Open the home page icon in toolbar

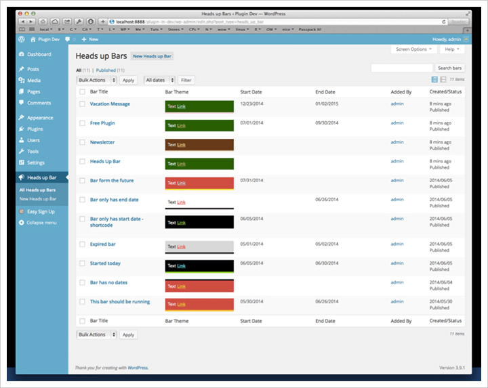(43, 22)
